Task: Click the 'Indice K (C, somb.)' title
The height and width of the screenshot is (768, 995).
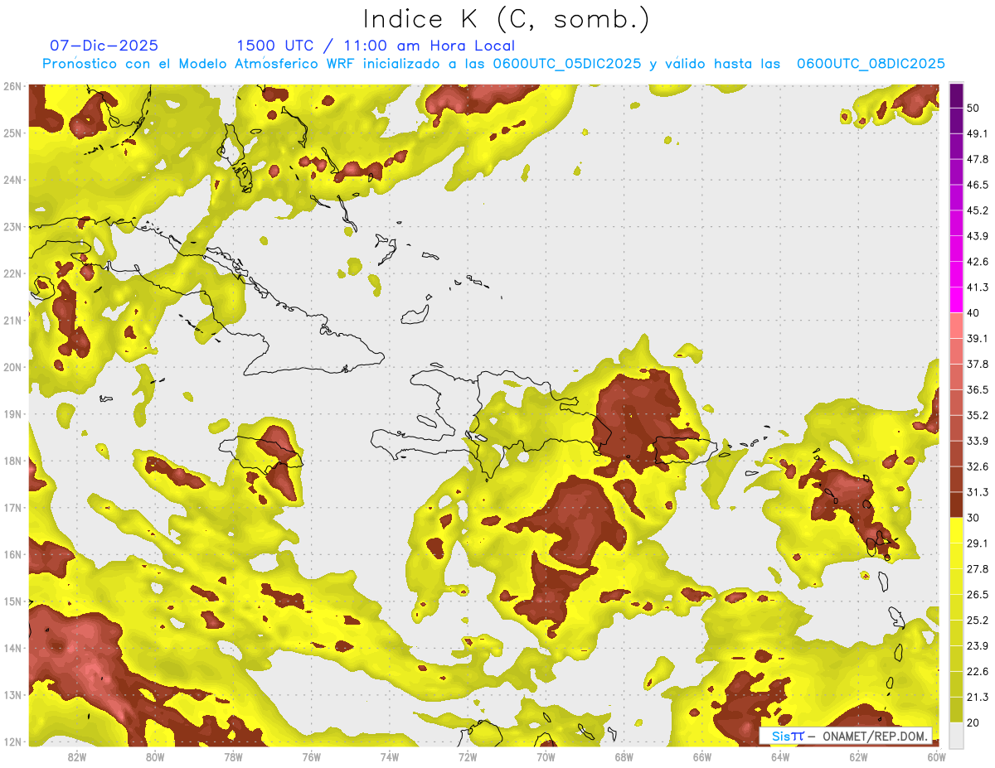Action: pos(506,19)
